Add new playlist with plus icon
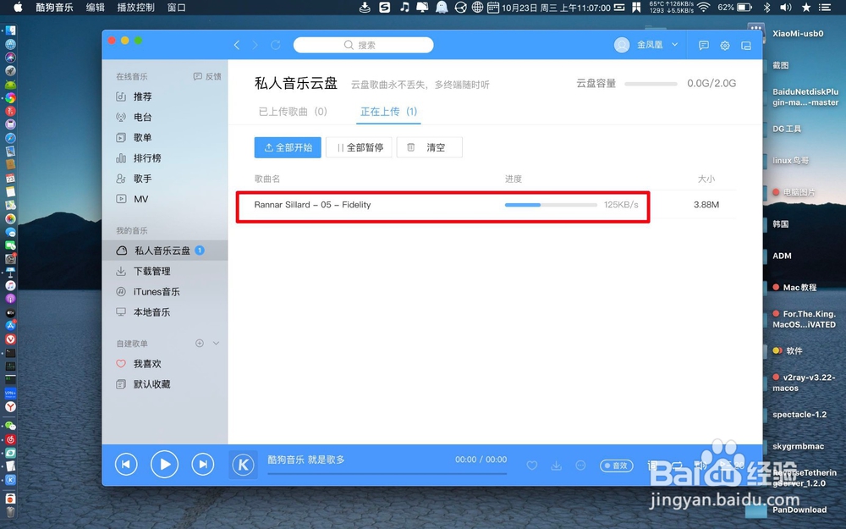Image resolution: width=846 pixels, height=529 pixels. pos(200,344)
